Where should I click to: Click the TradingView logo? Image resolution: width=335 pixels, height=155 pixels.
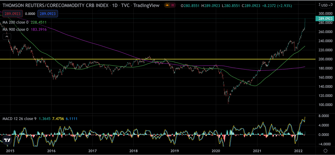8,140
